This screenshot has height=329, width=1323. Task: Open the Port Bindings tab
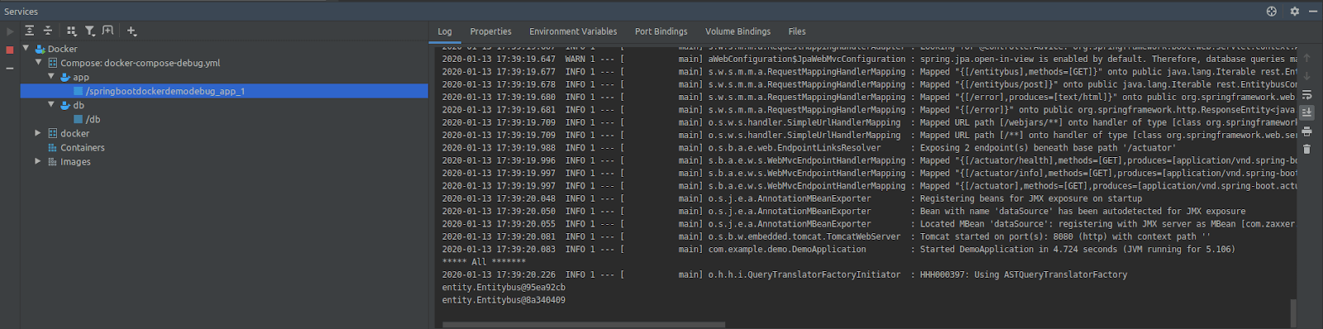[661, 31]
